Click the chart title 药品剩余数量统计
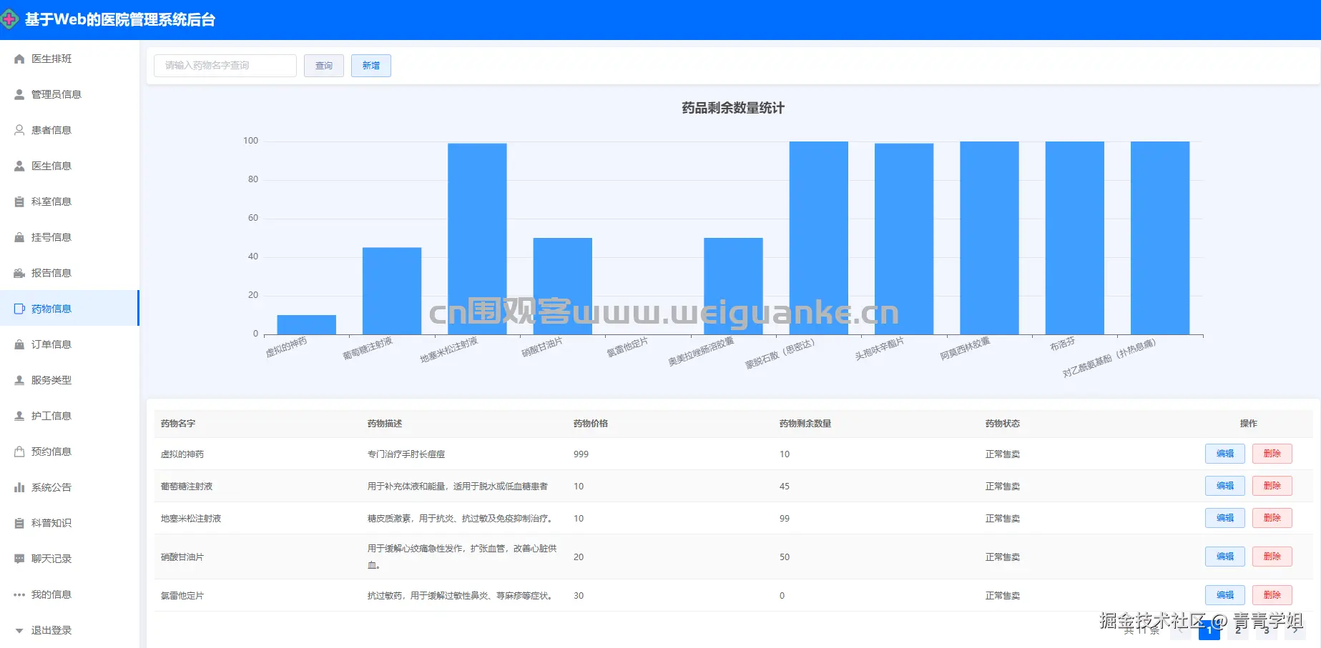 (x=733, y=108)
